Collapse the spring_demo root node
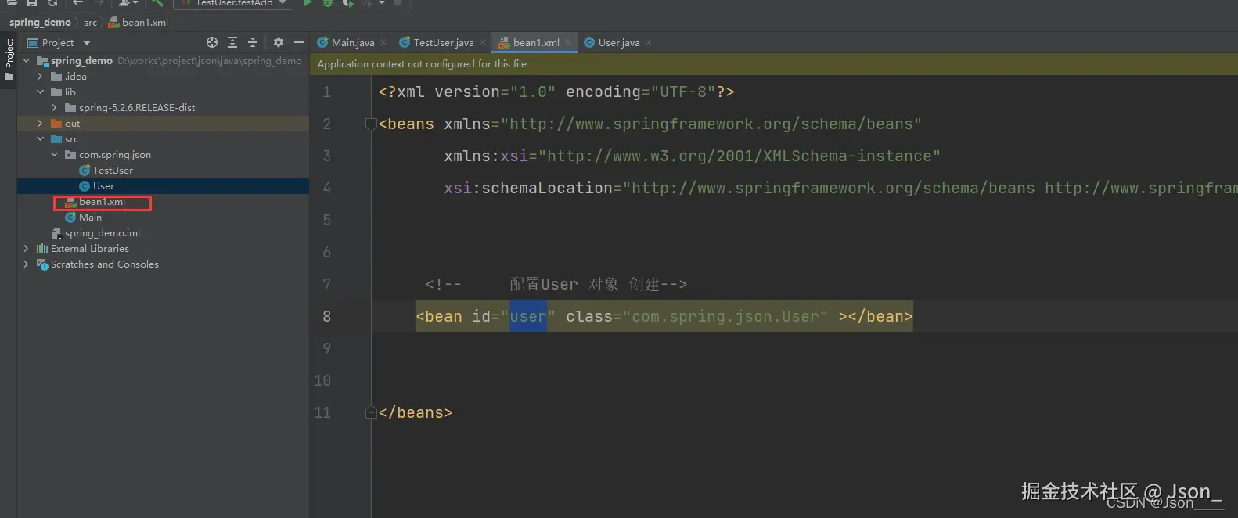The image size is (1238, 518). pyautogui.click(x=27, y=60)
